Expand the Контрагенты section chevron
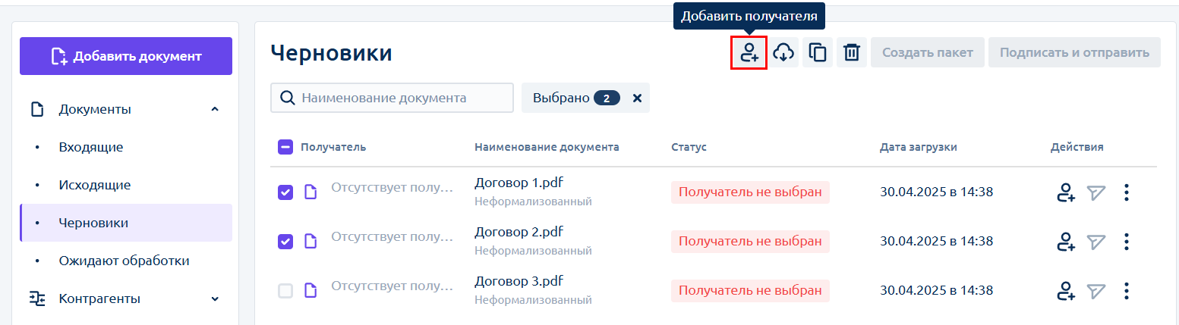 click(215, 299)
